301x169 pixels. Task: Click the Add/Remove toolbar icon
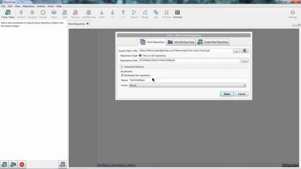pyautogui.click(x=88, y=14)
